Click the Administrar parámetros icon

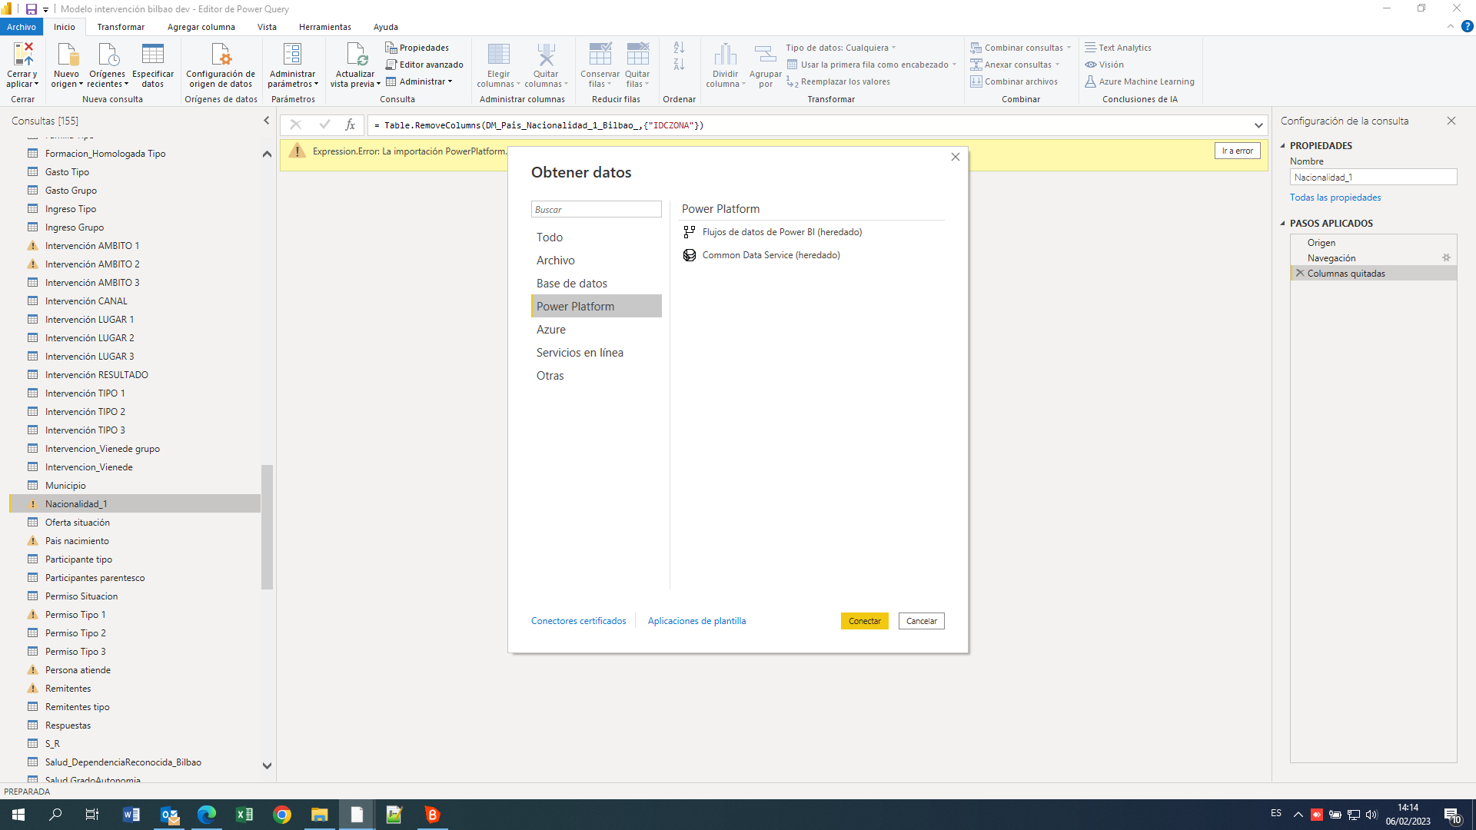coord(292,55)
